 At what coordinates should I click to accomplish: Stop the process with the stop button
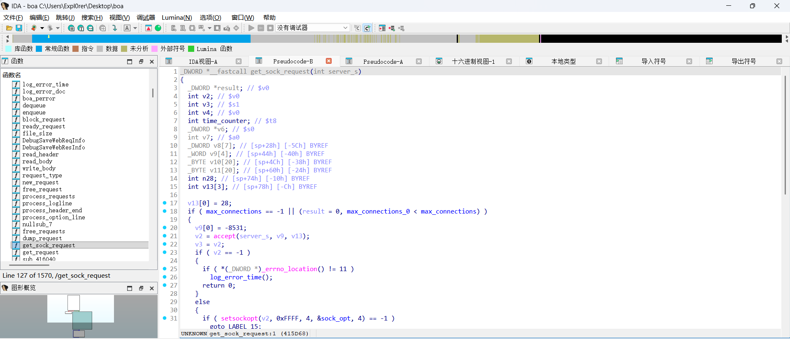(x=270, y=28)
